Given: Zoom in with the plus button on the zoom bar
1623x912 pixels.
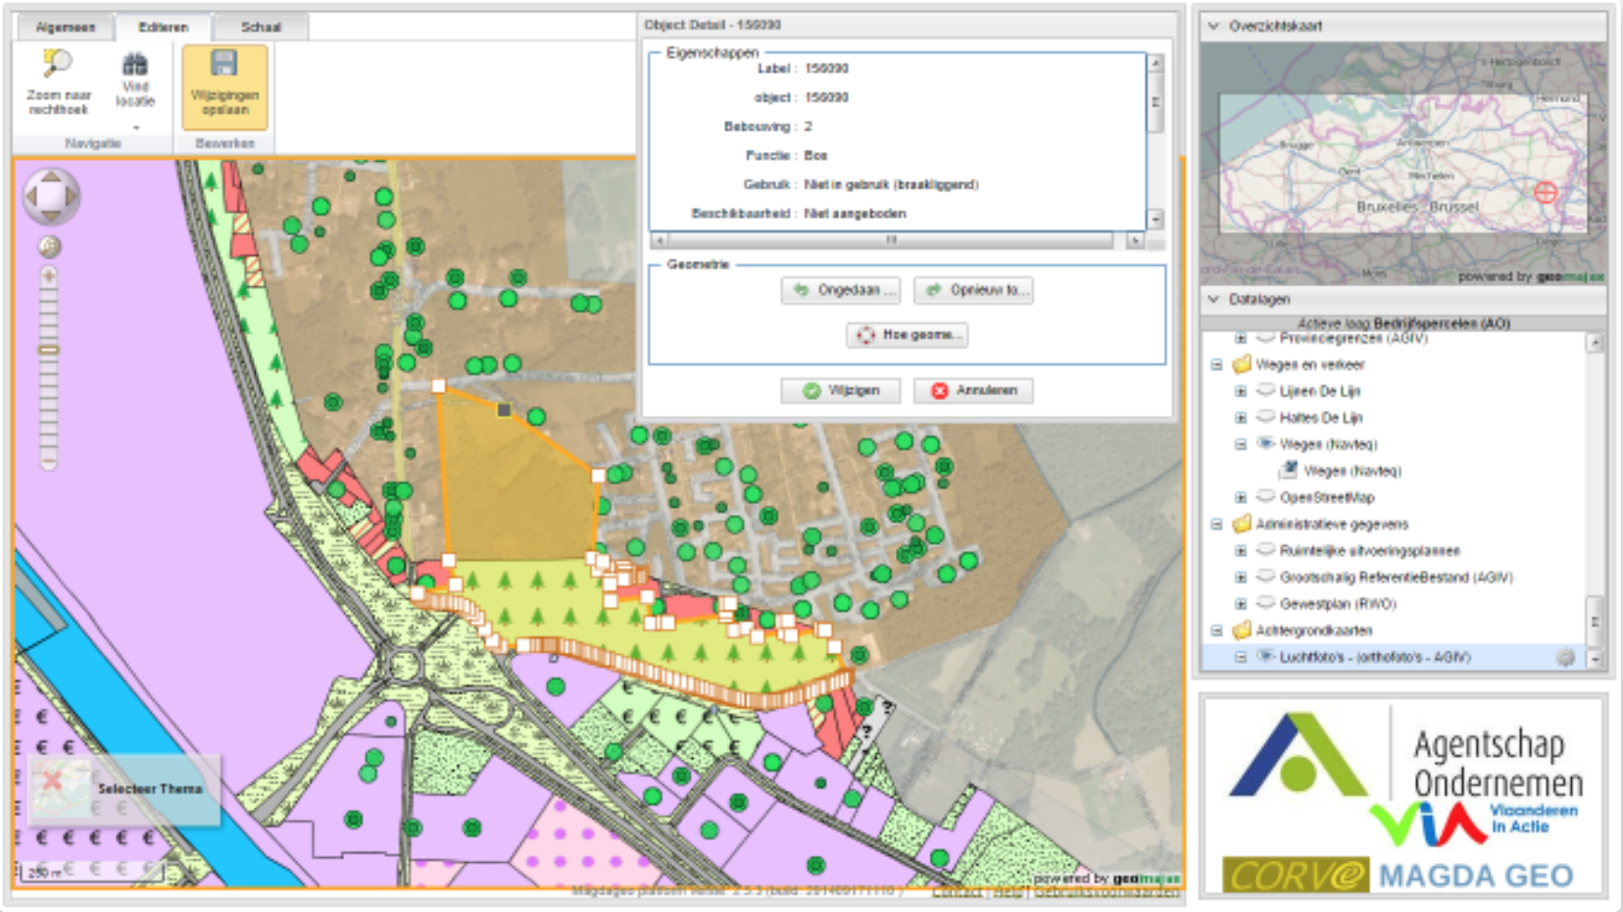Looking at the screenshot, I should 49,278.
